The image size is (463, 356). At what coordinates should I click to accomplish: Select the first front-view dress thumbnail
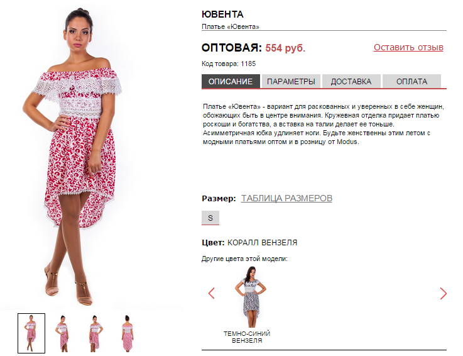coord(31,333)
